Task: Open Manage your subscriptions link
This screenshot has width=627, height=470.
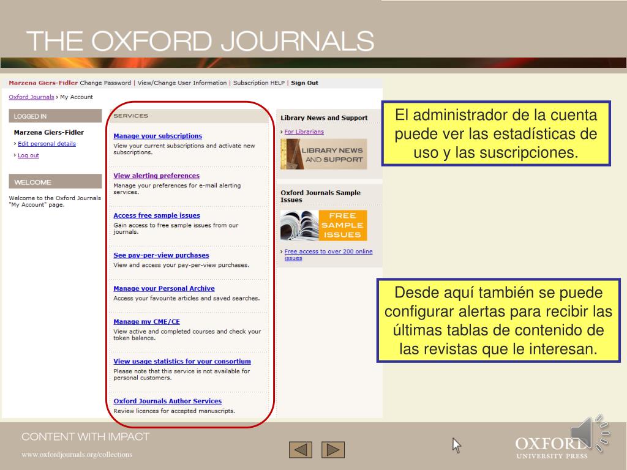Action: [x=157, y=136]
